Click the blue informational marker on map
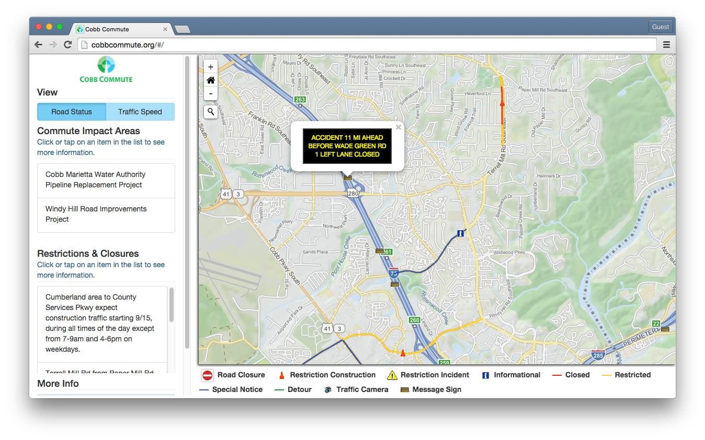Image resolution: width=705 pixels, height=440 pixels. 460,233
